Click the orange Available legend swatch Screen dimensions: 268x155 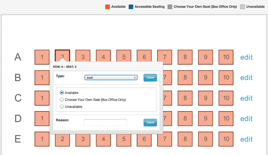(x=107, y=7)
